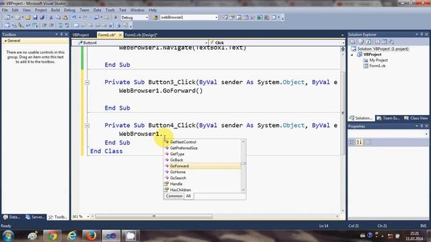The image size is (431, 242).
Task: Click Display Object Member List icon
Action: point(7,26)
